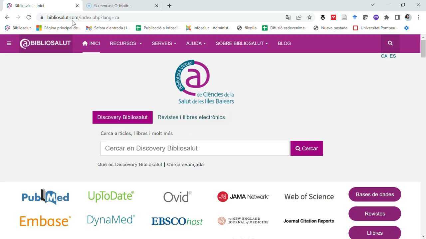Click the browser address bar URL
426x239 pixels.
coord(83,17)
